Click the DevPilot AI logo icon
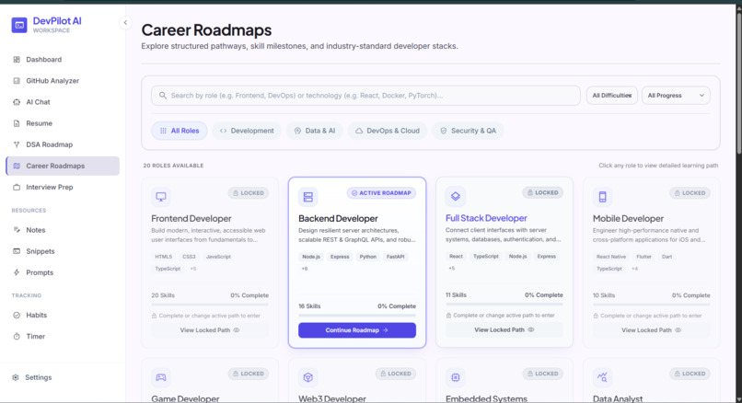742x403 pixels. point(19,25)
